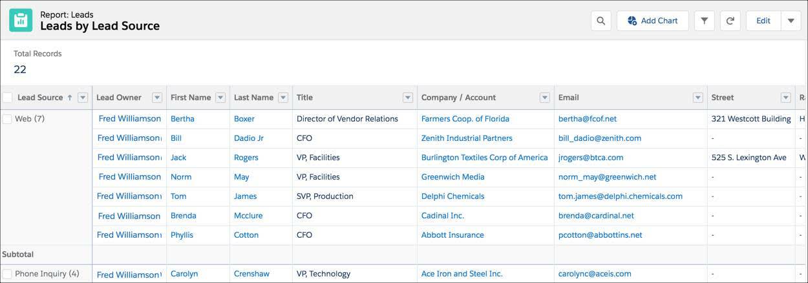Click the Leads by Lead Source report title
Image resolution: width=808 pixels, height=283 pixels.
(x=100, y=26)
